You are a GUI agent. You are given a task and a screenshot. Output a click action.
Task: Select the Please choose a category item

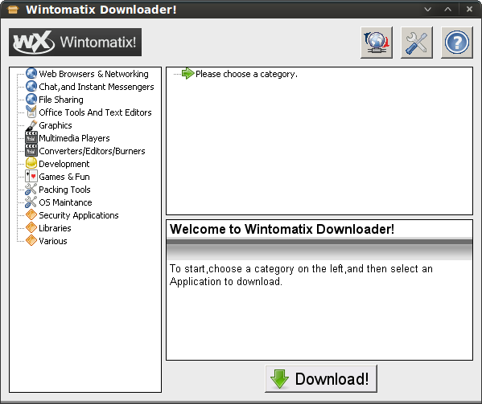click(x=246, y=74)
